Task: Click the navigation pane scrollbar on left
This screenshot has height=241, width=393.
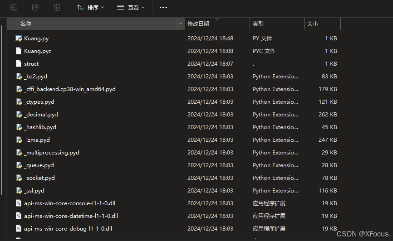Action: [x=1, y=110]
